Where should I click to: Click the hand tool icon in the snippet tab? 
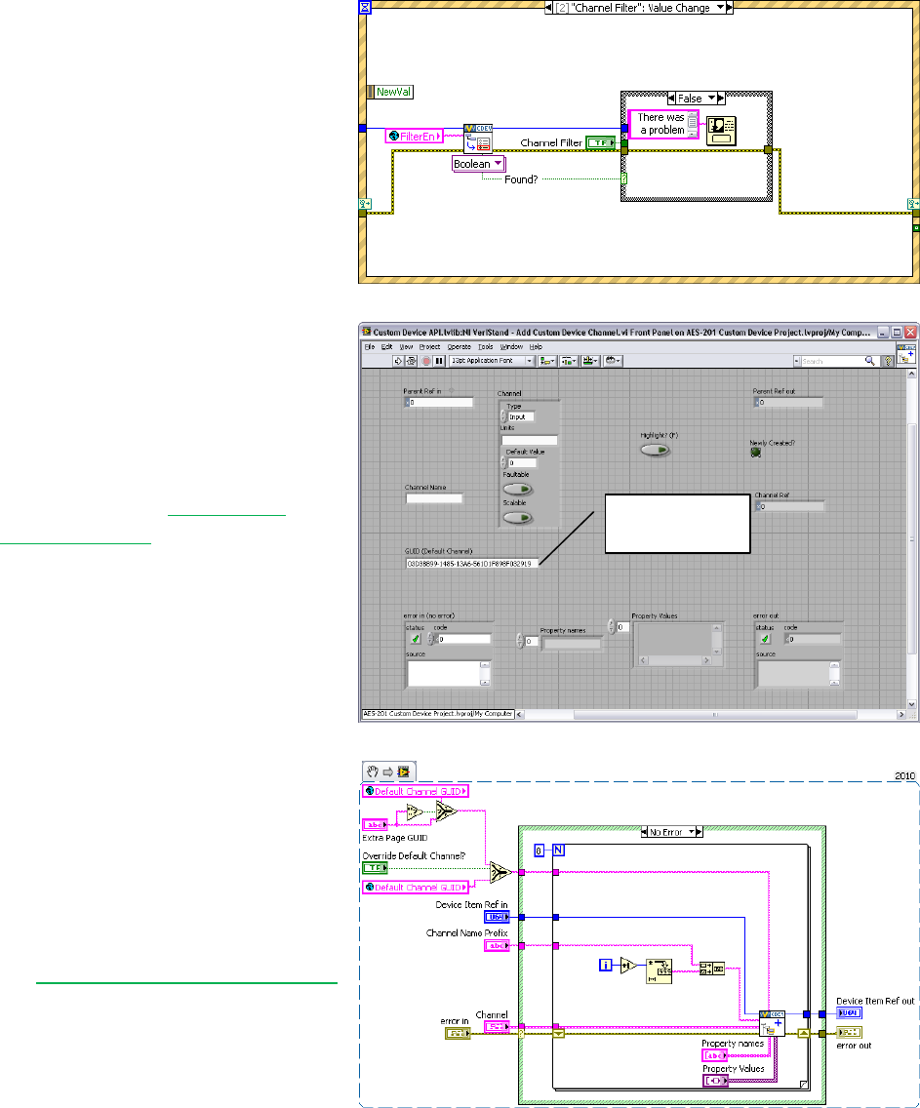pyautogui.click(x=373, y=772)
